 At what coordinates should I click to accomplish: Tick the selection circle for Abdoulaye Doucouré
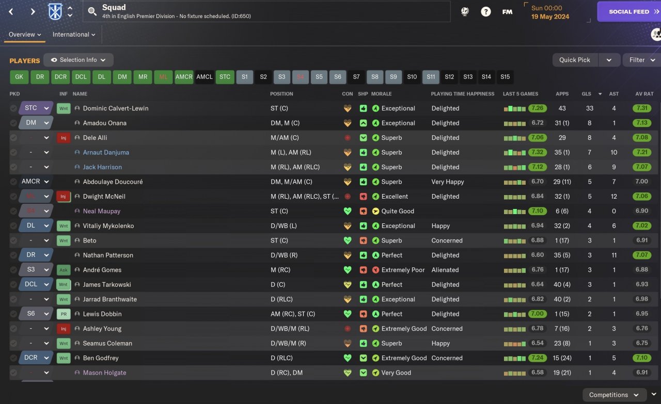[13, 182]
